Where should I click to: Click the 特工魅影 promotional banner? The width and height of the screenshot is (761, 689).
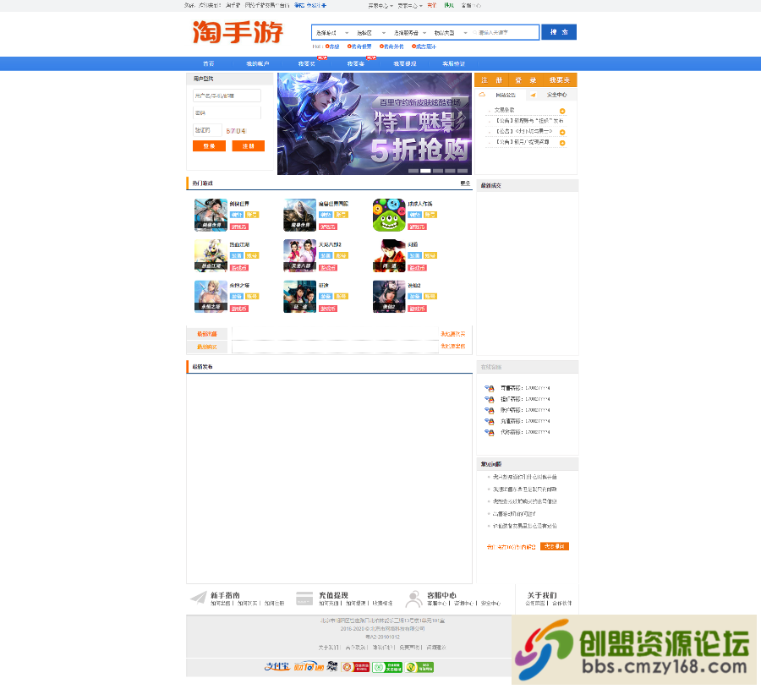(x=375, y=123)
